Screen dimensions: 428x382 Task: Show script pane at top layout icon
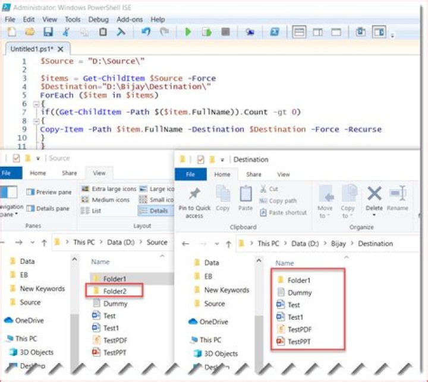tap(299, 32)
